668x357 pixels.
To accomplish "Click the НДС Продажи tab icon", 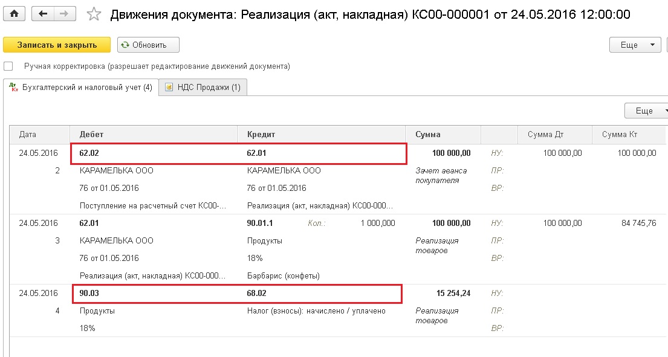I will point(168,88).
